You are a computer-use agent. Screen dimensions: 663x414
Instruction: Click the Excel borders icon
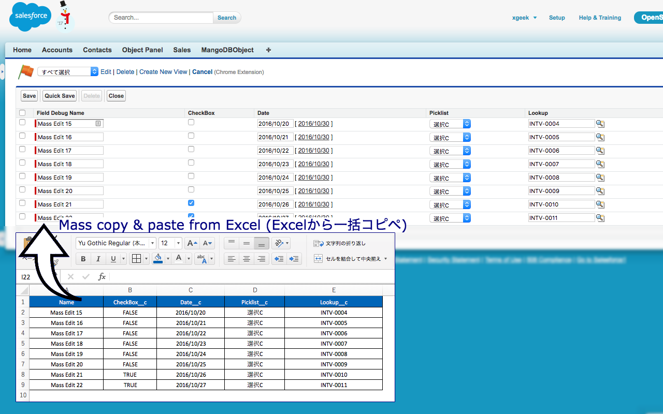tap(137, 259)
